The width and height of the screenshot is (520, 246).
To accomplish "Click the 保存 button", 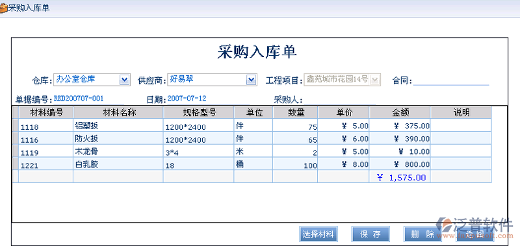I will click(x=370, y=234).
